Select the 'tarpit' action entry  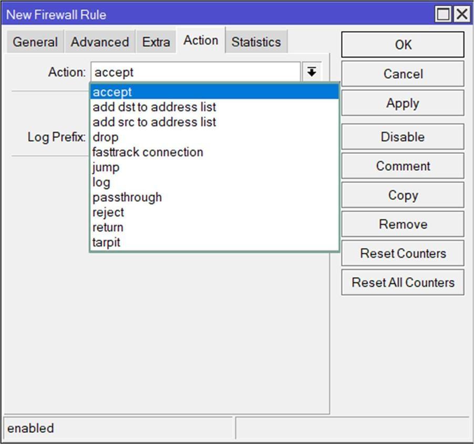coord(106,243)
